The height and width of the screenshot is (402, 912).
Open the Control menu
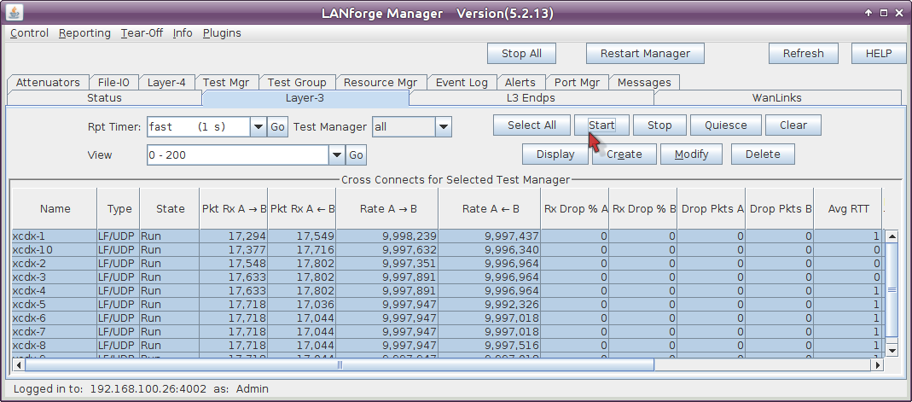click(x=29, y=33)
